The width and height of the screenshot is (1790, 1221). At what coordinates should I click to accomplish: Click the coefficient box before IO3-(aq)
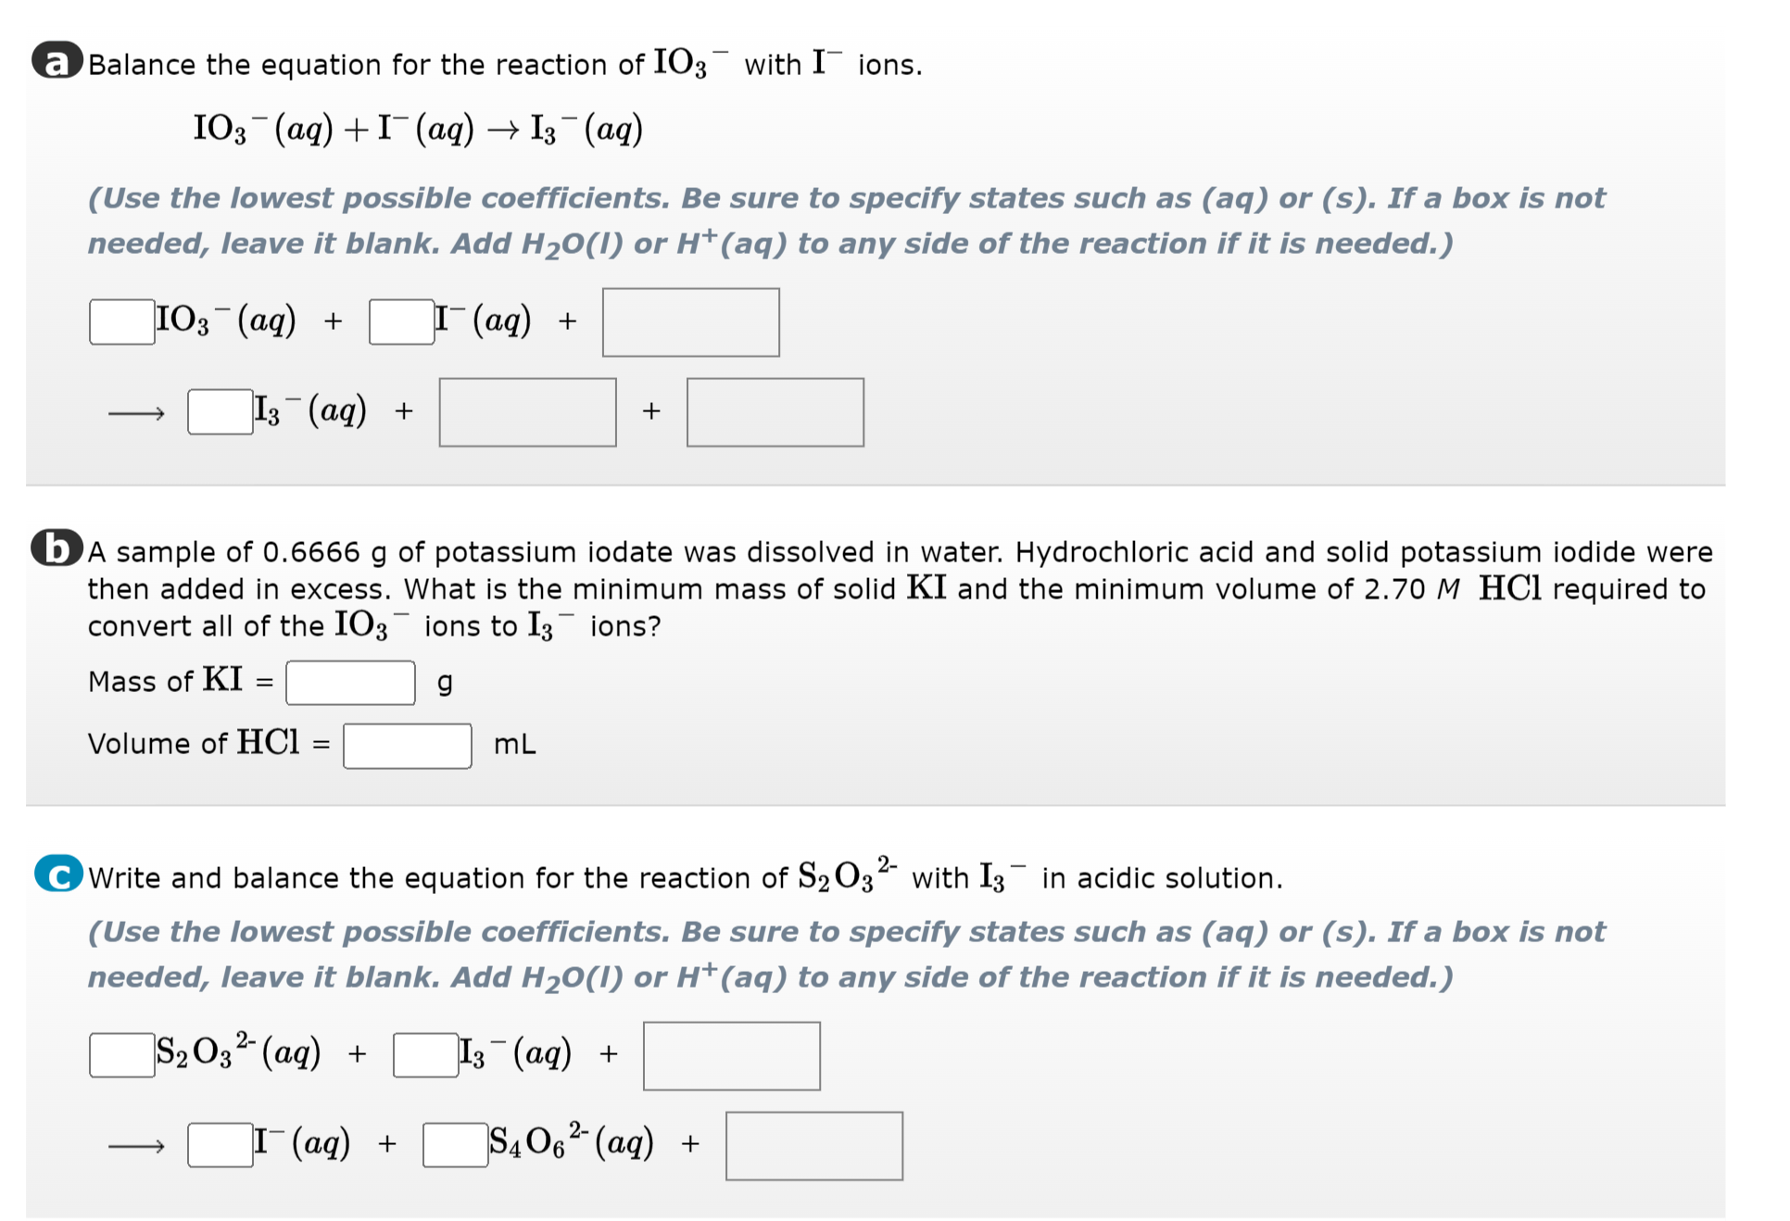point(120,321)
